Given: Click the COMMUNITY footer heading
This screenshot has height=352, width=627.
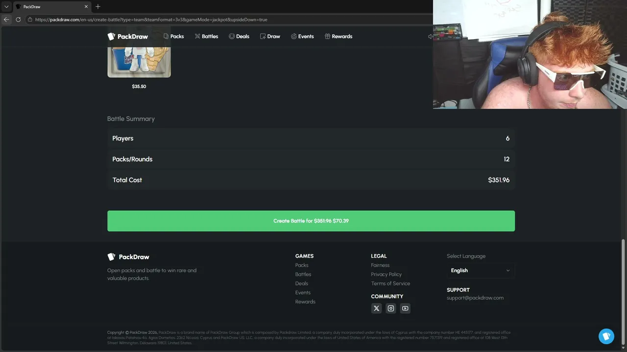Looking at the screenshot, I should 387,297.
